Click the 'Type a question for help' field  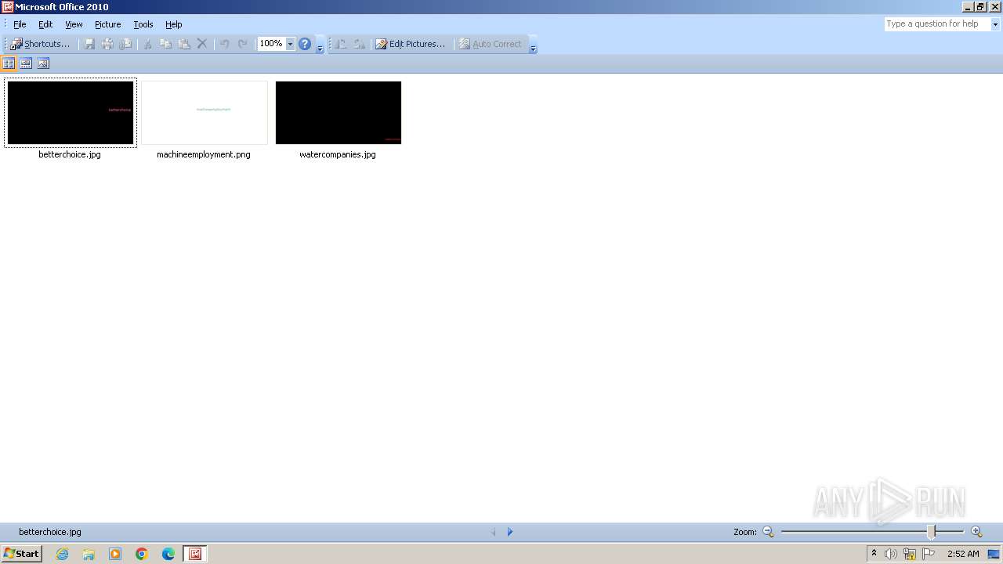937,24
